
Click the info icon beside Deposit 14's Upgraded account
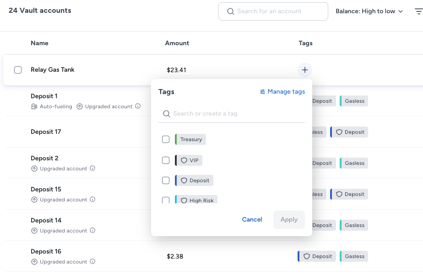point(92,231)
